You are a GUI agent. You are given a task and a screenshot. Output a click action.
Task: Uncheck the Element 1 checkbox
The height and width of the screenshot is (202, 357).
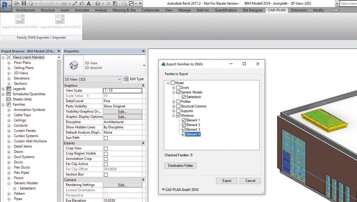click(184, 121)
